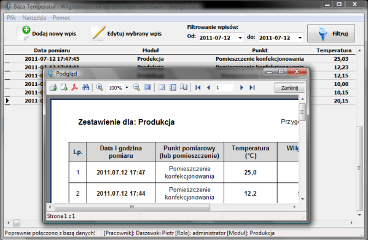The image size is (368, 240).
Task: Export the report to PDF
Action: pyautogui.click(x=74, y=87)
